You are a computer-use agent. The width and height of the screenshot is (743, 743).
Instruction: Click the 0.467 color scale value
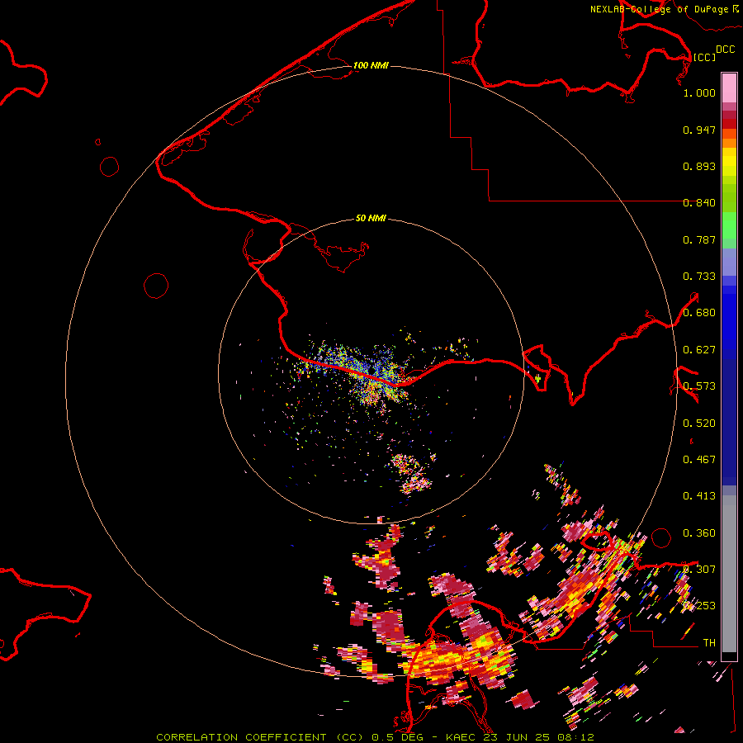699,460
